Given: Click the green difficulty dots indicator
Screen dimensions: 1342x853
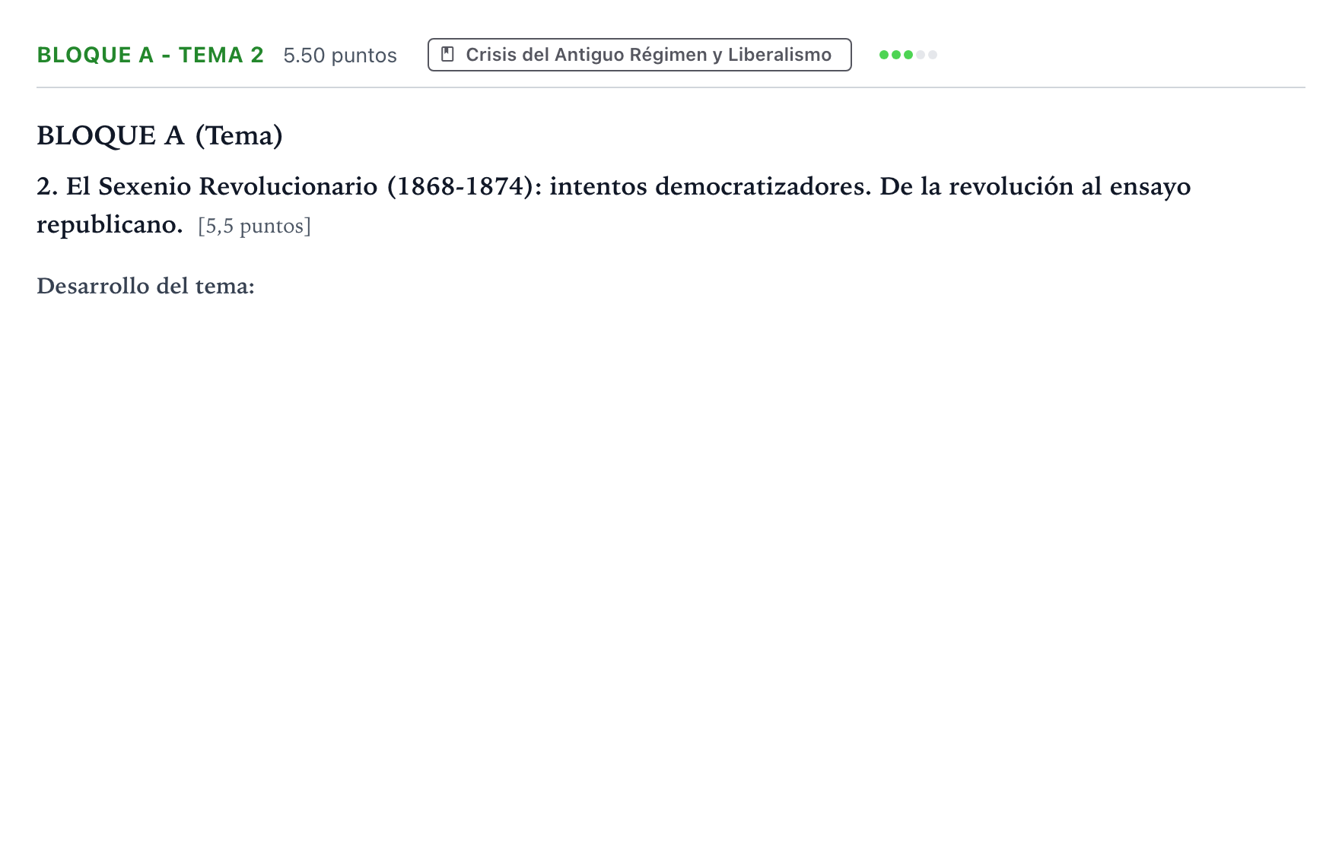Looking at the screenshot, I should pyautogui.click(x=908, y=55).
